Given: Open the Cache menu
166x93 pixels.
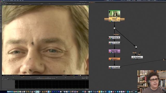Looking at the screenshot, I should tap(20, 1).
